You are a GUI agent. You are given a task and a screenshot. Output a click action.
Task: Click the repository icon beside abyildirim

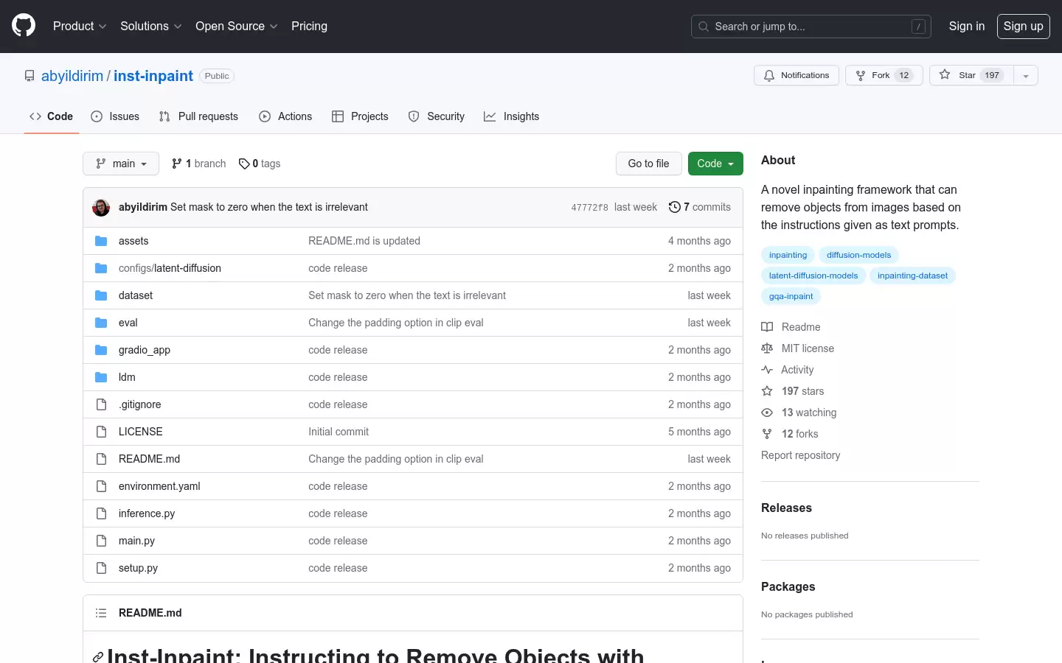tap(29, 76)
